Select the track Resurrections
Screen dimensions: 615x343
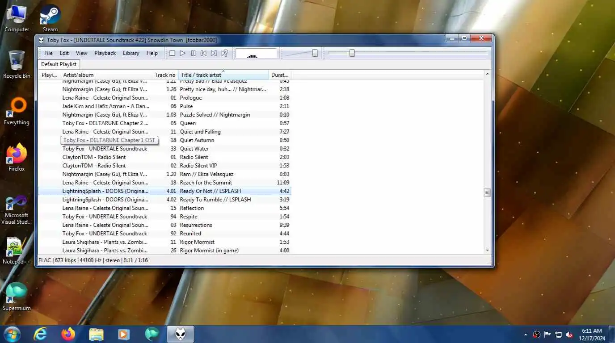click(x=164, y=225)
